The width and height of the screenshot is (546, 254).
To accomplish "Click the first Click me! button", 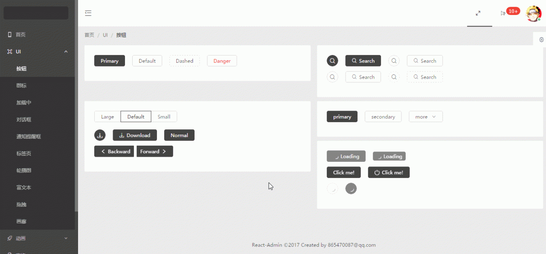I will [x=344, y=172].
